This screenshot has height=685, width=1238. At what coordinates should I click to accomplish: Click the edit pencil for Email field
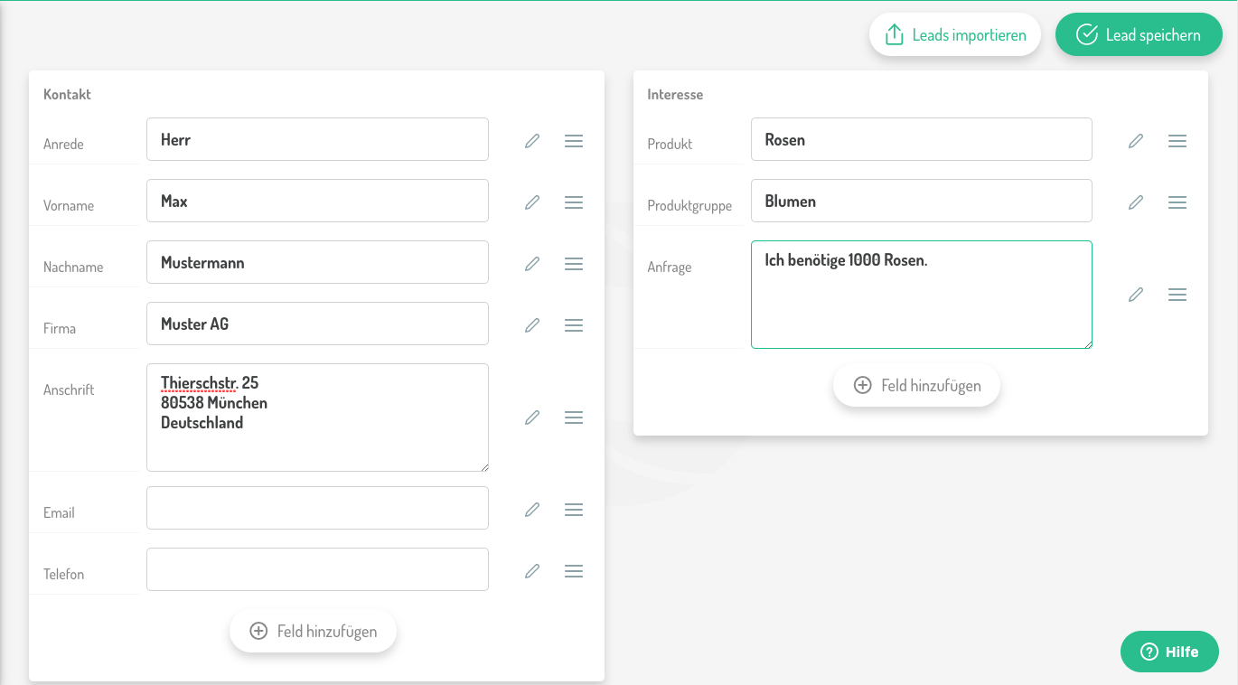tap(532, 510)
